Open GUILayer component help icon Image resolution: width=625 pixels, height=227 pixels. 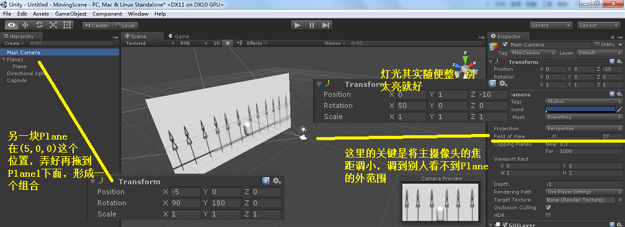pyautogui.click(x=612, y=225)
